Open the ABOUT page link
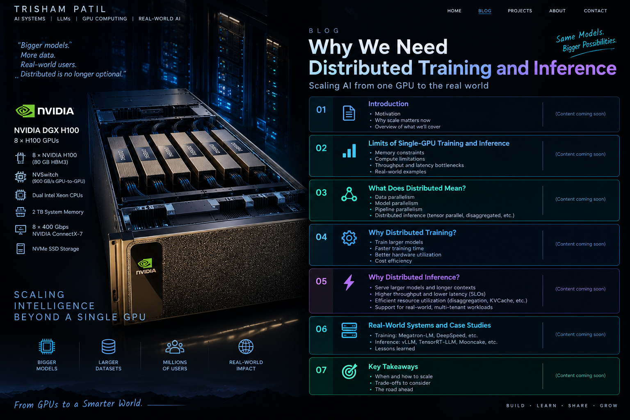Viewport: 630px width, 420px height. (557, 11)
